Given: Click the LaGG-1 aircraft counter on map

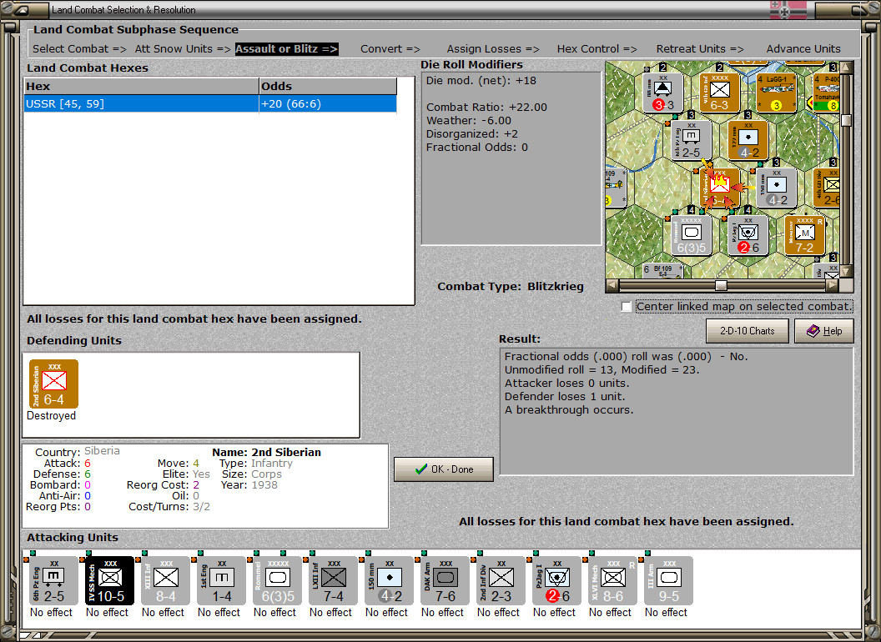Looking at the screenshot, I should 776,92.
